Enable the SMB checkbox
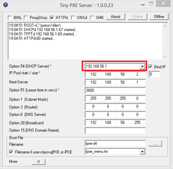The width and height of the screenshot is (173, 169). coord(92,18)
